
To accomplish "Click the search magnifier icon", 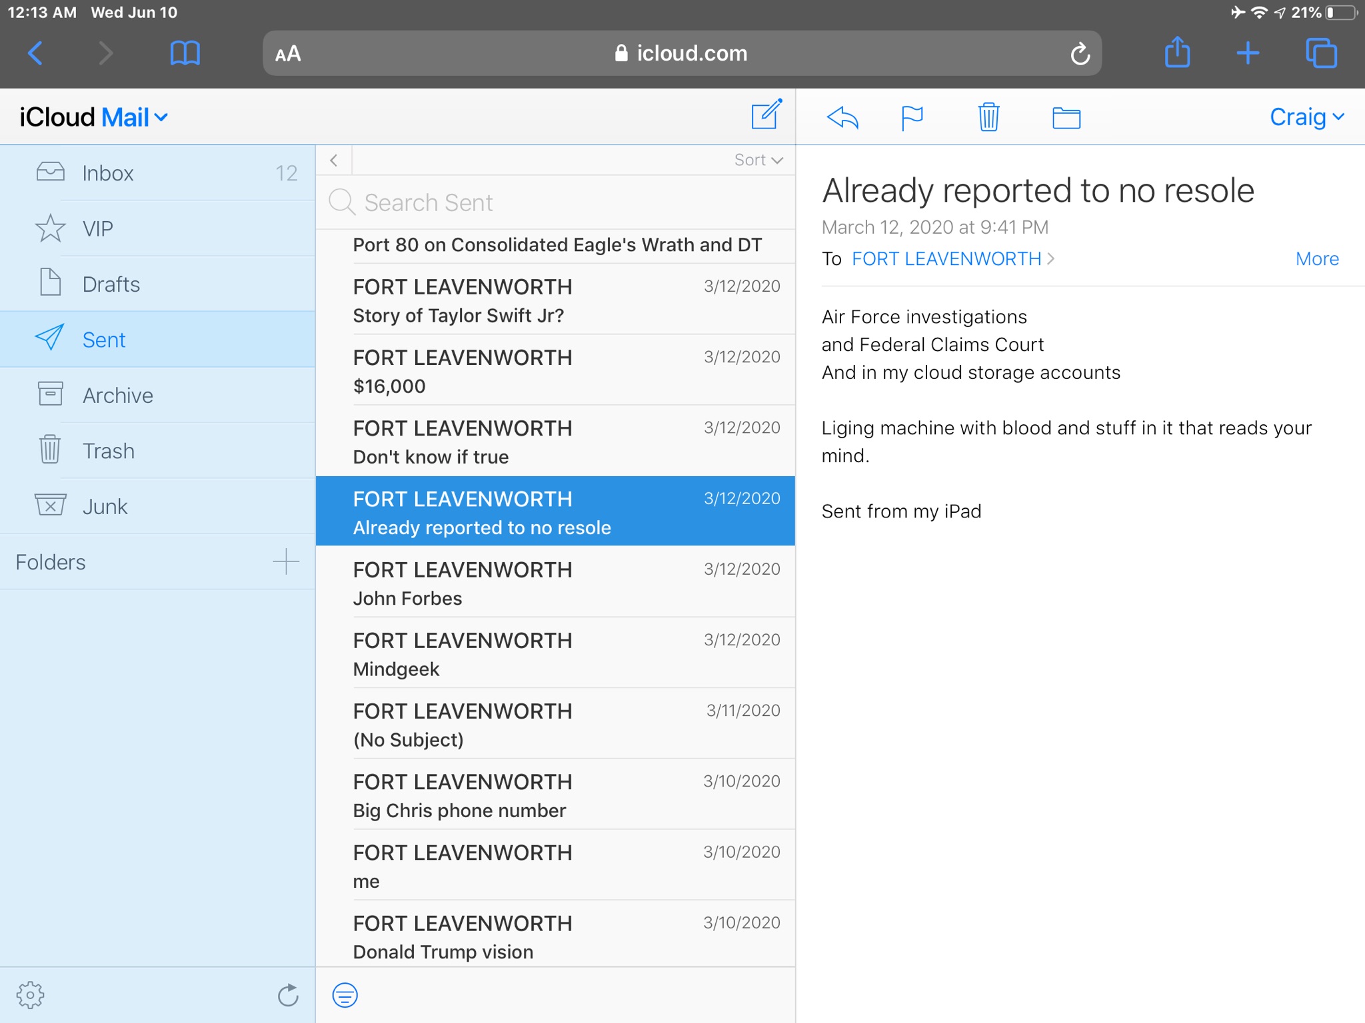I will coord(342,202).
